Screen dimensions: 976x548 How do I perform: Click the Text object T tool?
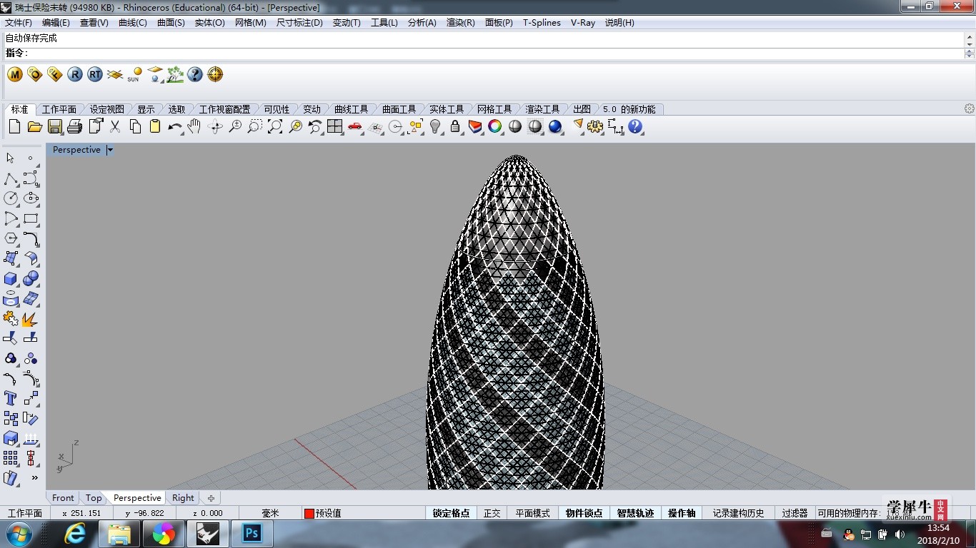11,398
